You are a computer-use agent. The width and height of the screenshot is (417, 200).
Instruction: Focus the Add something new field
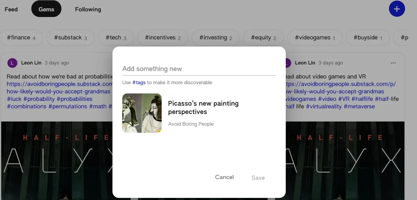point(199,69)
